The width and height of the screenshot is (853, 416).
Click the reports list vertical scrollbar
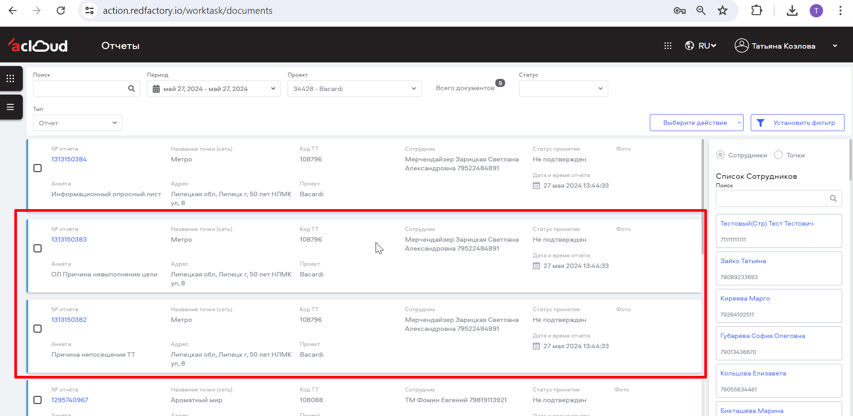[702, 197]
